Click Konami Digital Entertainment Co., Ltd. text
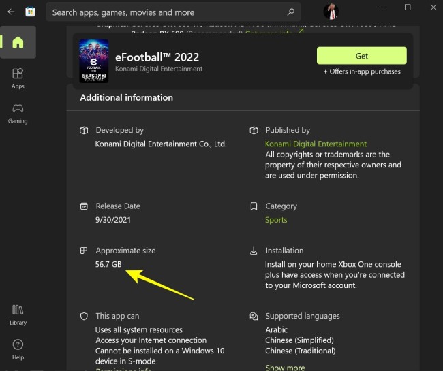 (161, 144)
